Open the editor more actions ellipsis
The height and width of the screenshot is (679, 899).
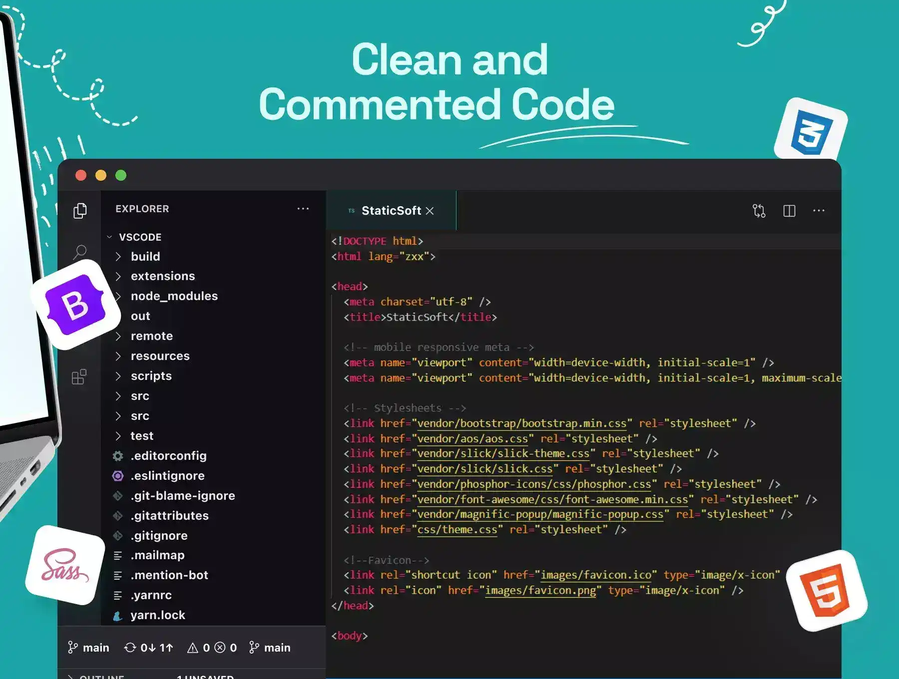(x=819, y=211)
